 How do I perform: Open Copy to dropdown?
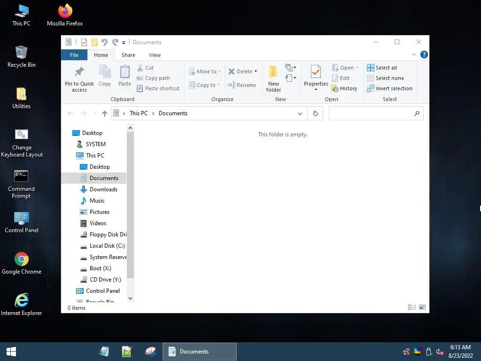[205, 85]
